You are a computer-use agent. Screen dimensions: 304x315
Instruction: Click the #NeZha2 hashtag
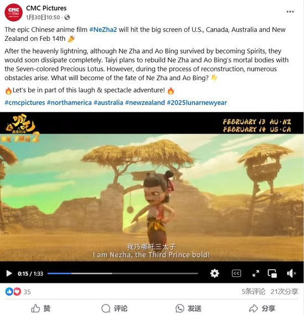click(x=103, y=29)
